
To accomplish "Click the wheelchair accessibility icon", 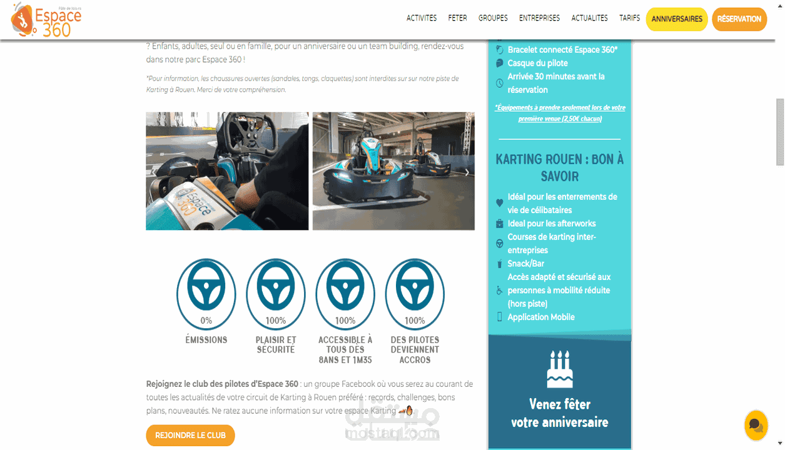I will (499, 291).
